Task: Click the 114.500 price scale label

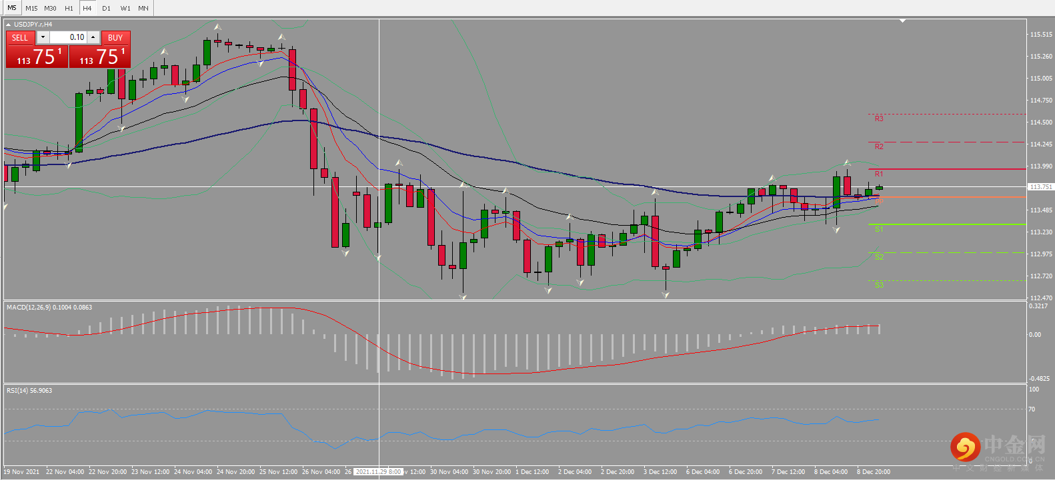Action: tap(1041, 122)
